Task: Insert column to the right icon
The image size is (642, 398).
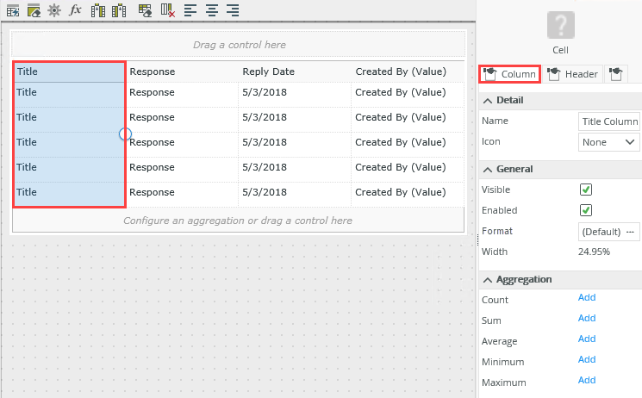Action: tap(119, 10)
